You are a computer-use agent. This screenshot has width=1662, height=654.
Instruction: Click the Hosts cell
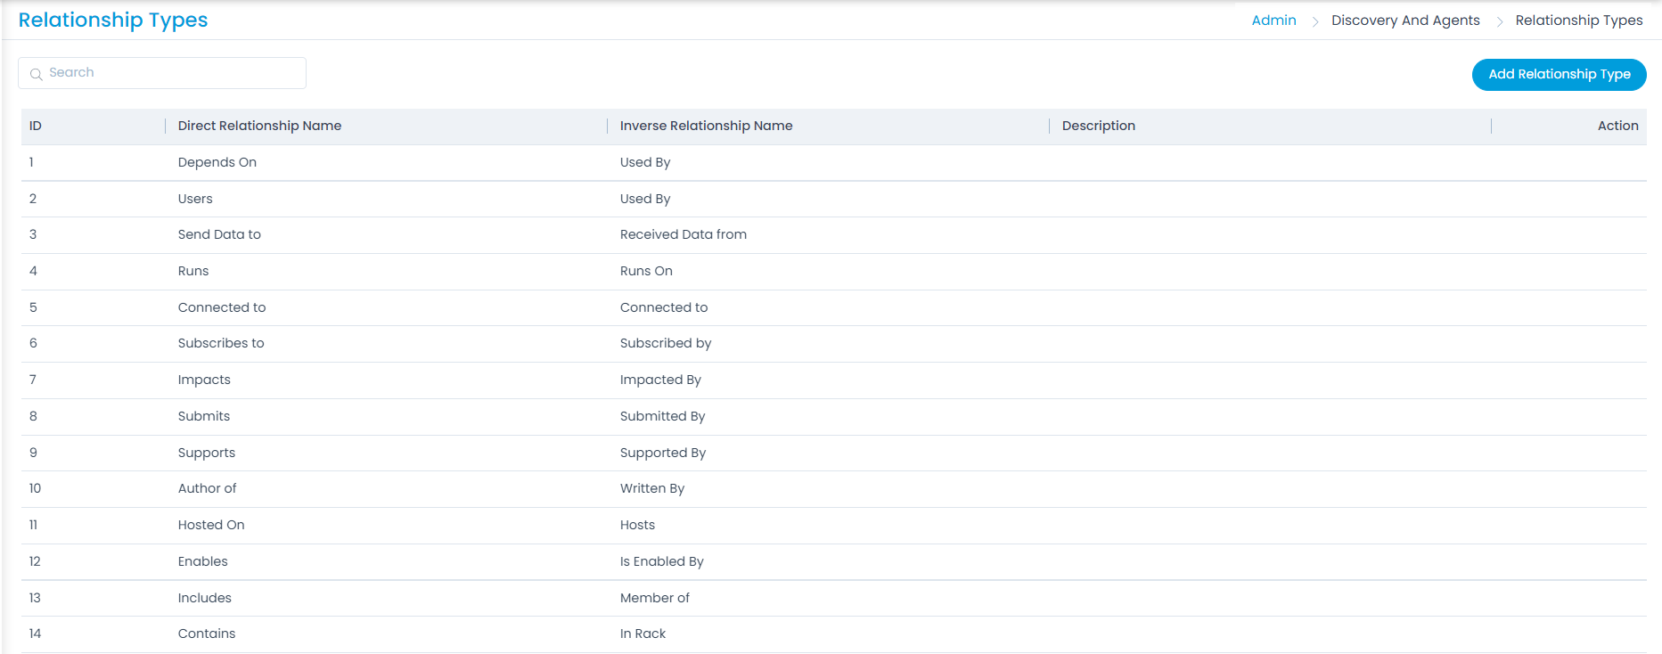pos(637,525)
